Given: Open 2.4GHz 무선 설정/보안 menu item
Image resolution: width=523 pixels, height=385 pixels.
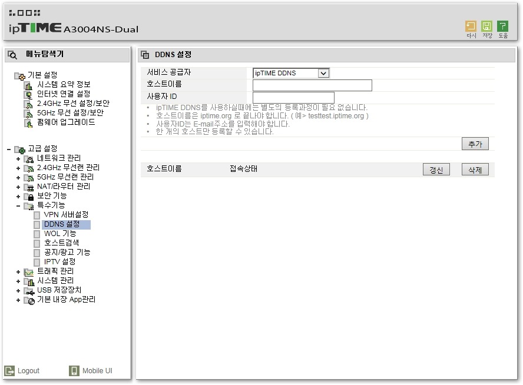Looking at the screenshot, I should point(74,104).
